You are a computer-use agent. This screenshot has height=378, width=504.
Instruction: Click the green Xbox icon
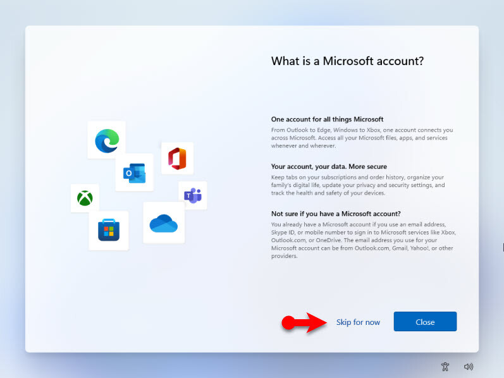click(85, 198)
